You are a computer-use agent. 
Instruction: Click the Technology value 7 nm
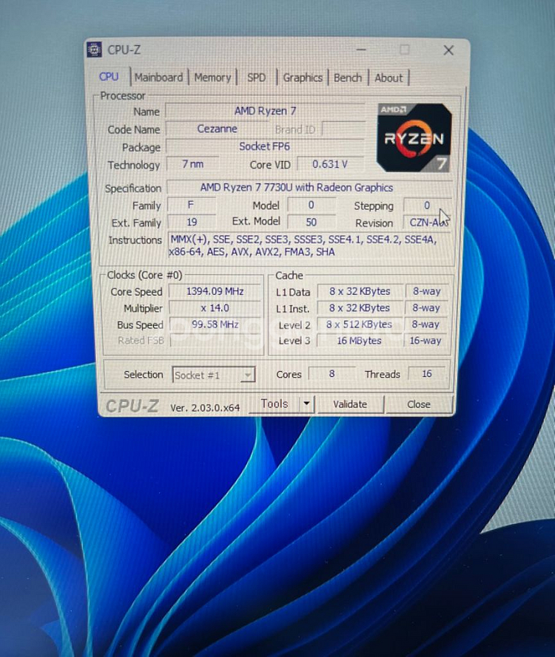click(x=192, y=164)
